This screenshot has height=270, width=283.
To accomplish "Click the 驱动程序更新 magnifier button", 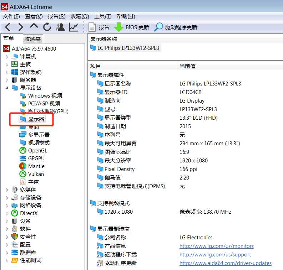I will coord(176,27).
